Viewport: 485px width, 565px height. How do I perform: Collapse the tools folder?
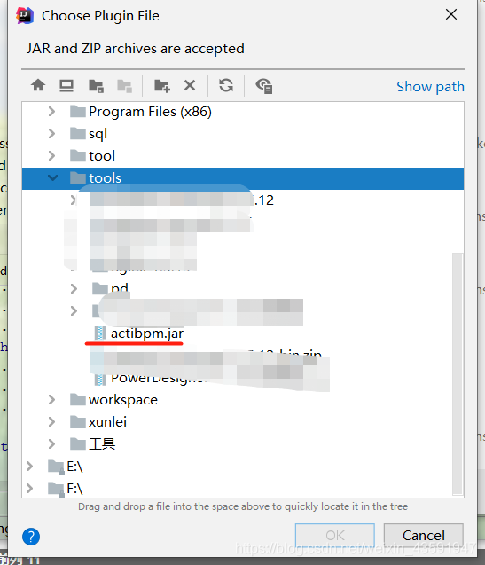click(52, 177)
